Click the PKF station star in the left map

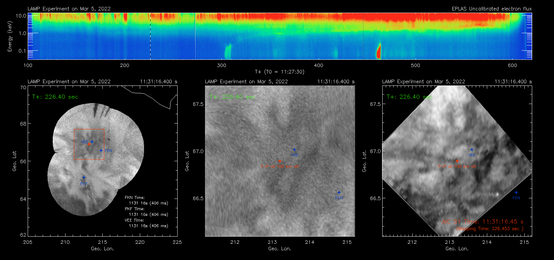coord(84,177)
